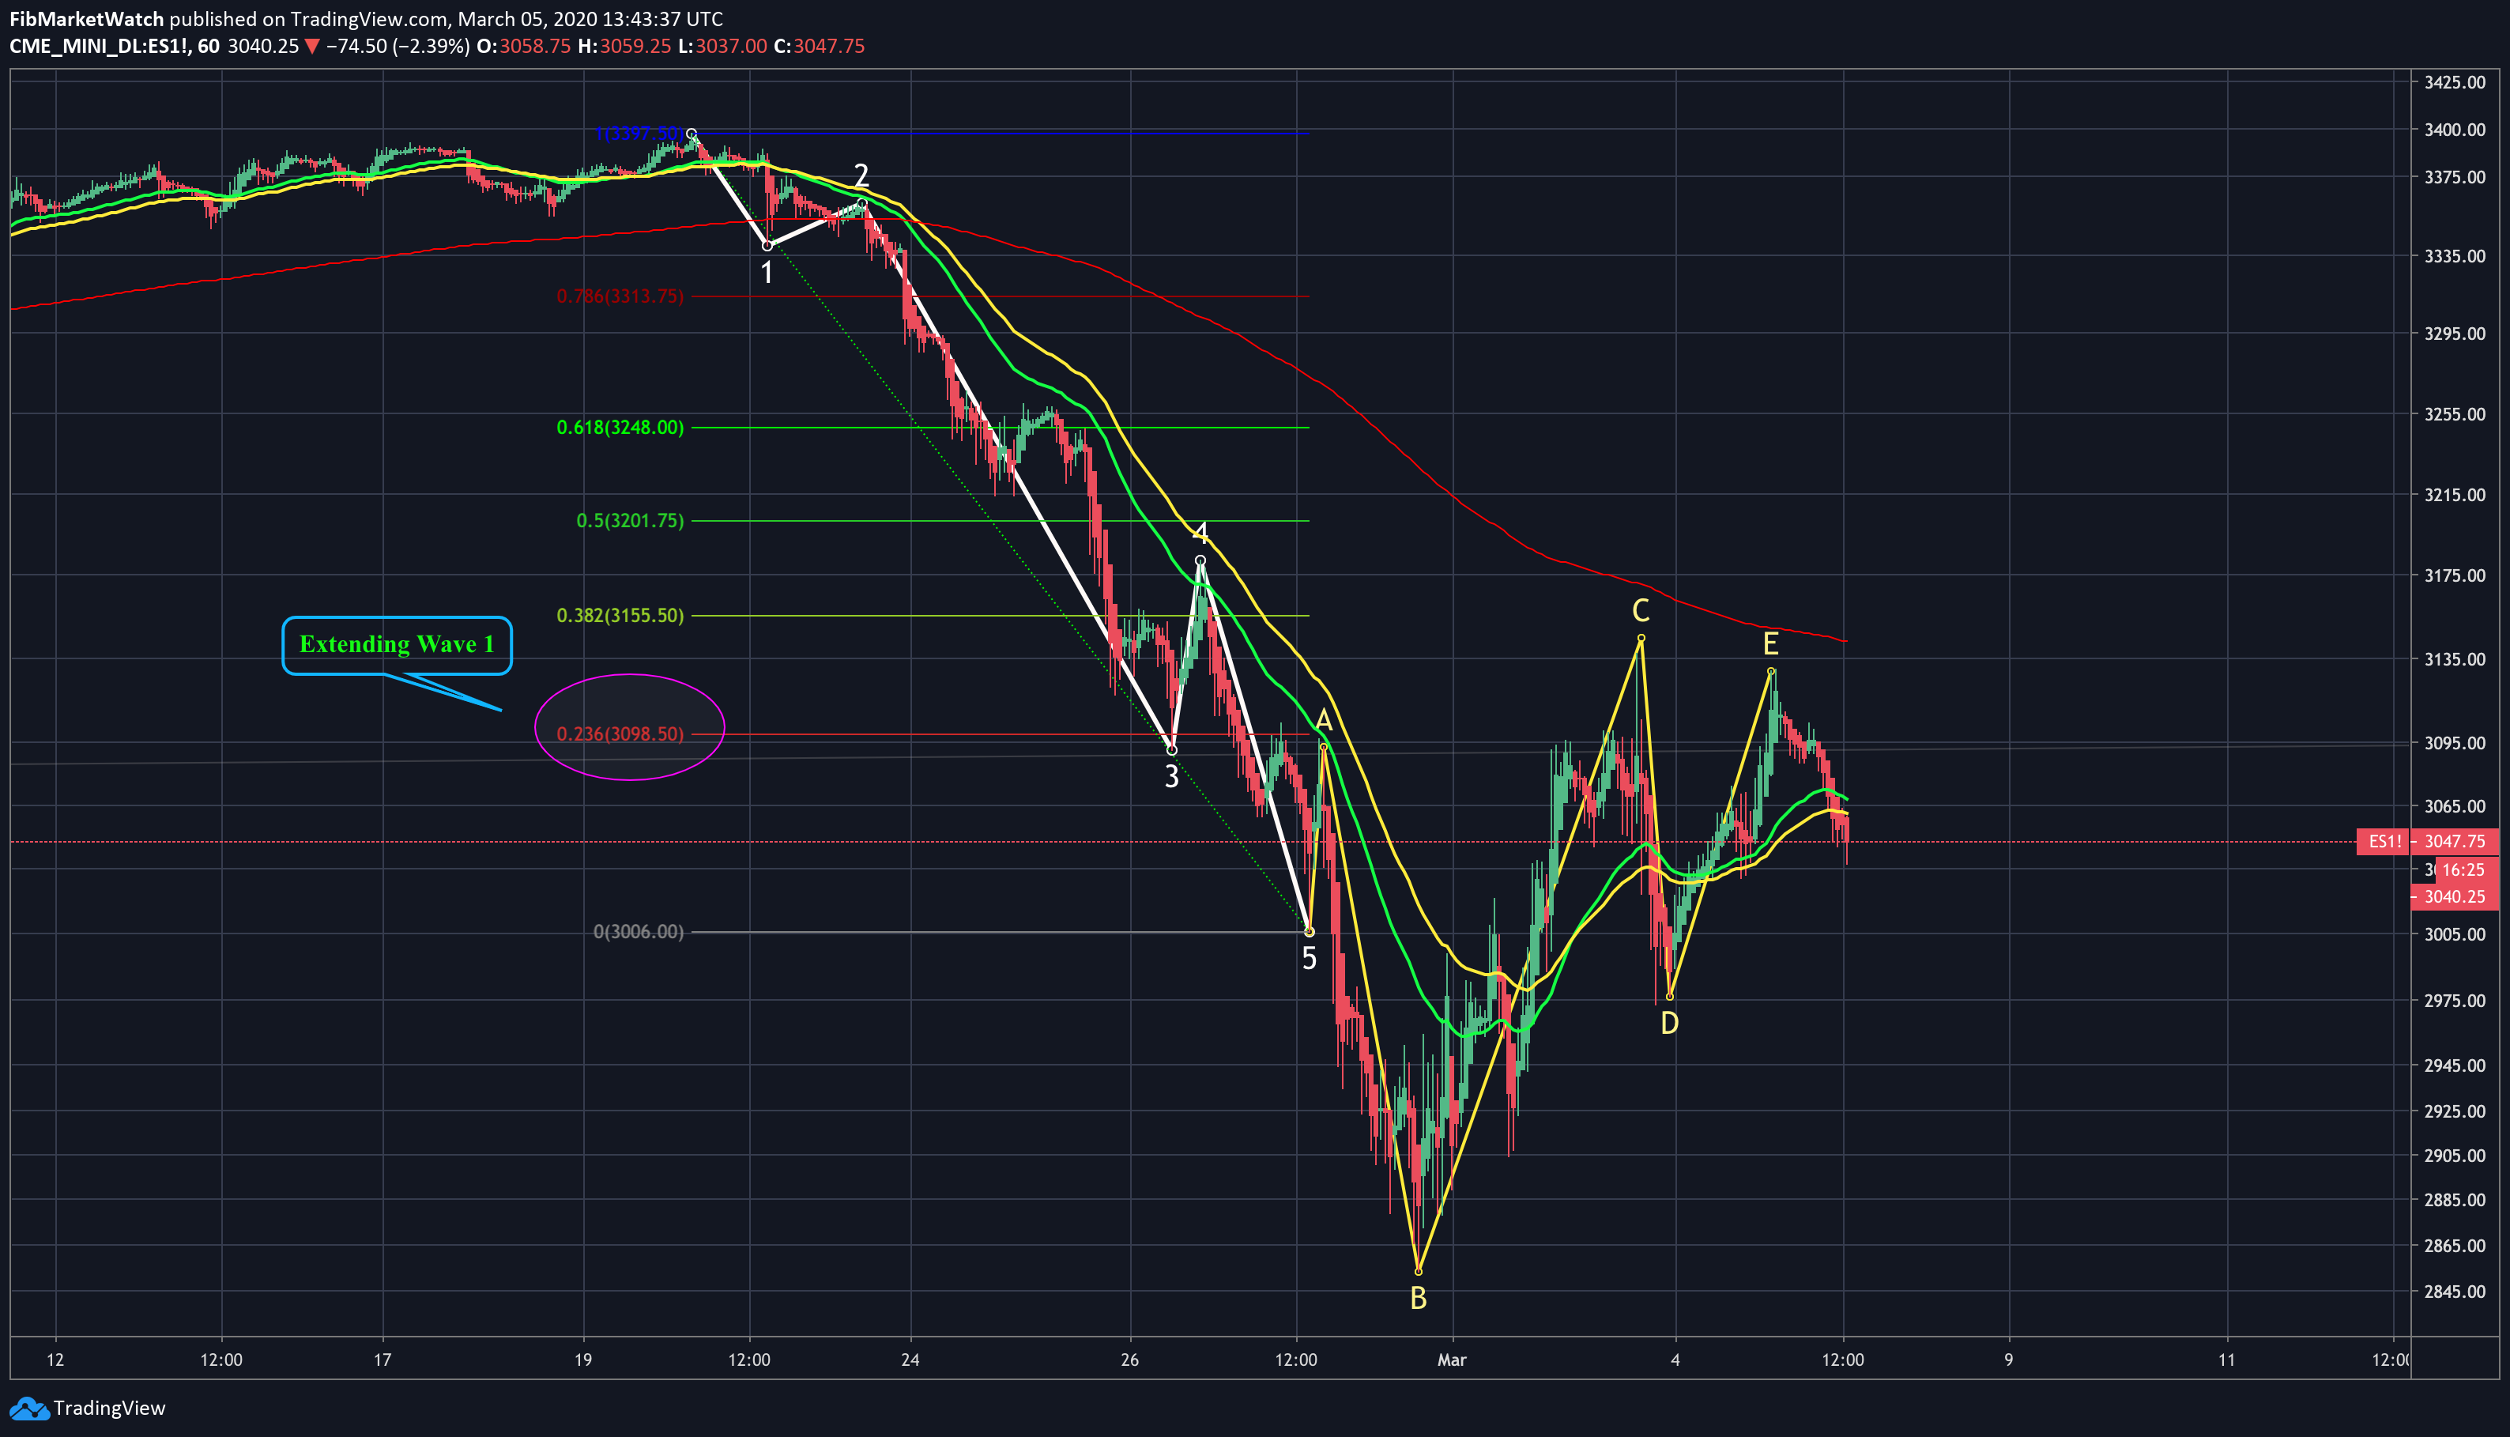This screenshot has height=1437, width=2510.
Task: Click the Mar label on time axis
Action: pyautogui.click(x=1451, y=1360)
